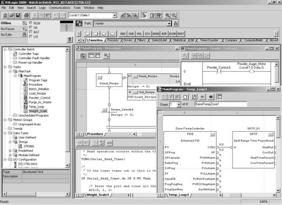The height and width of the screenshot is (205, 282).
Task: Collapse the Controller Batch tree node
Action: pos(5,49)
